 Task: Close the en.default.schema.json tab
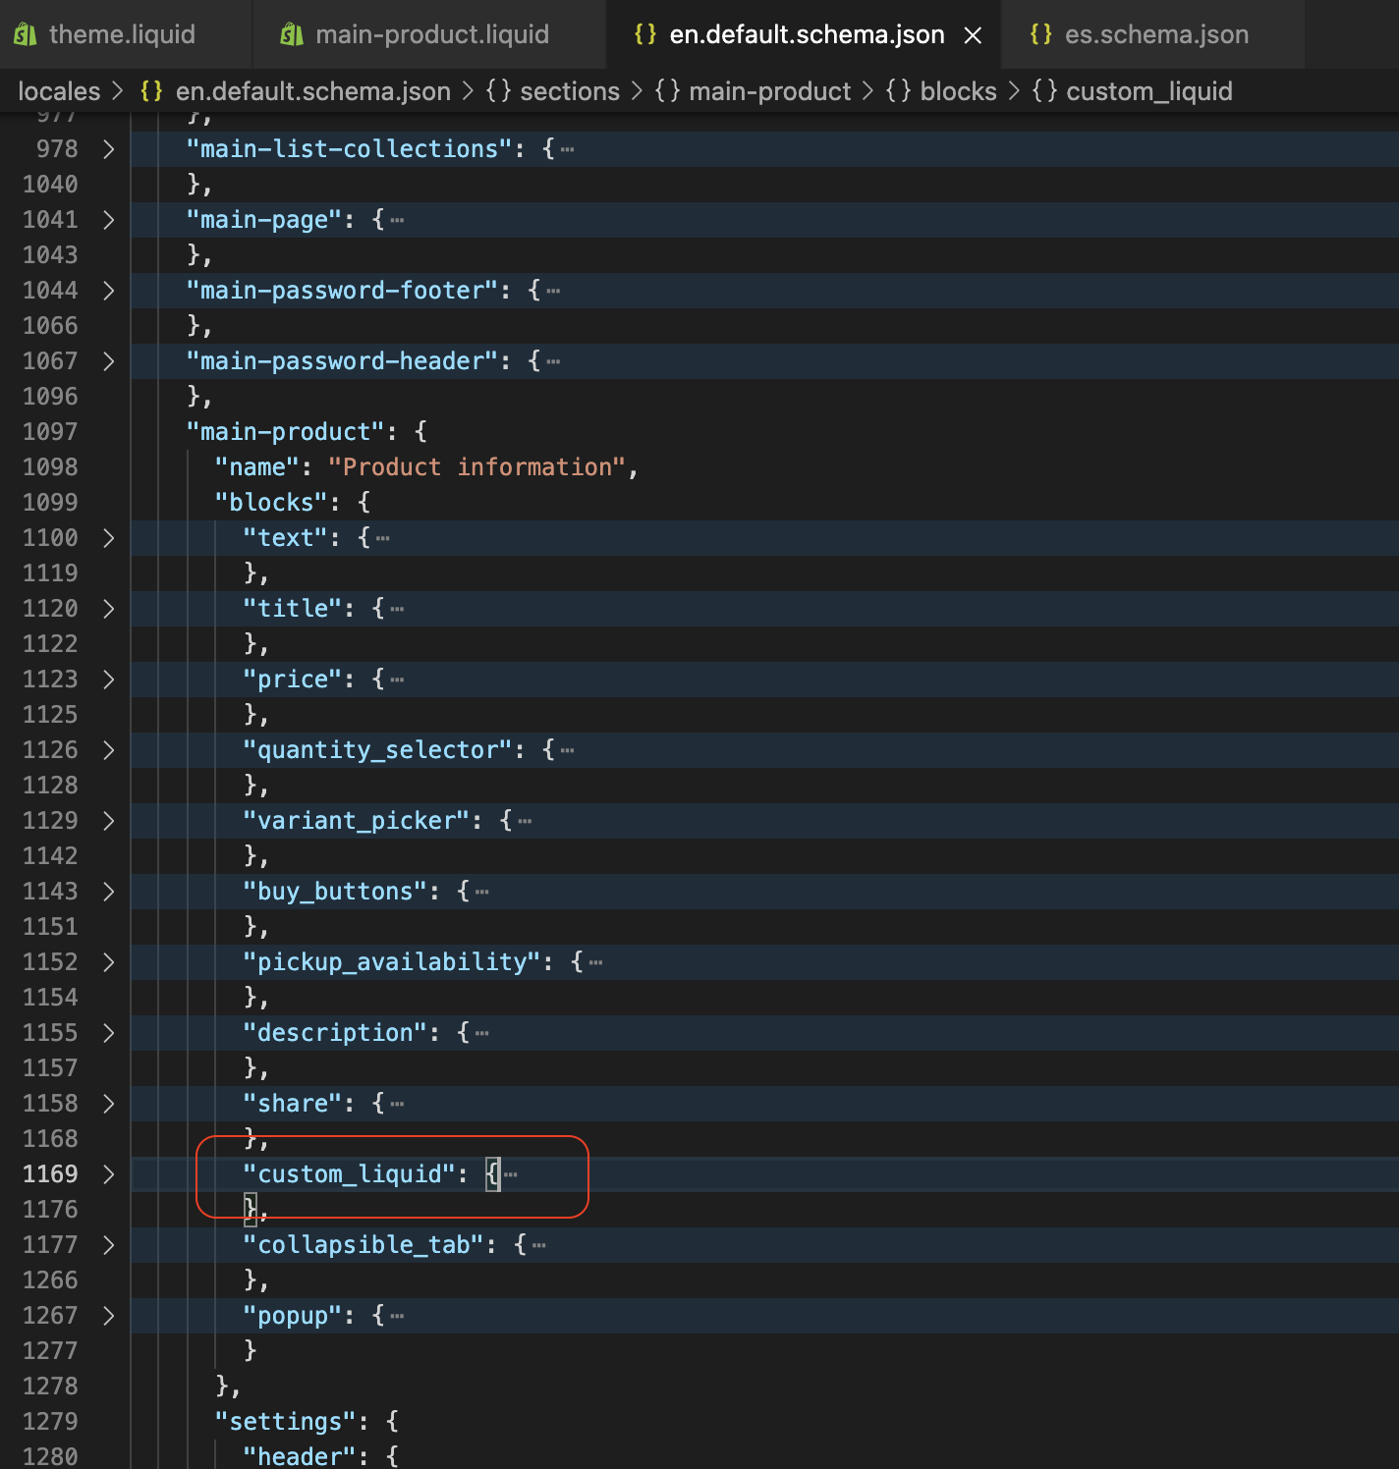click(x=973, y=35)
